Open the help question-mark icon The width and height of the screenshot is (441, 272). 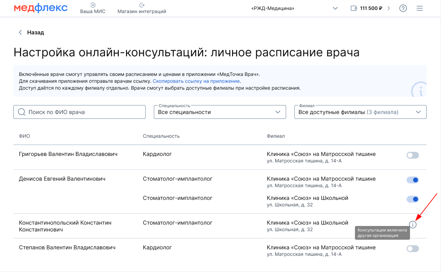[x=403, y=8]
